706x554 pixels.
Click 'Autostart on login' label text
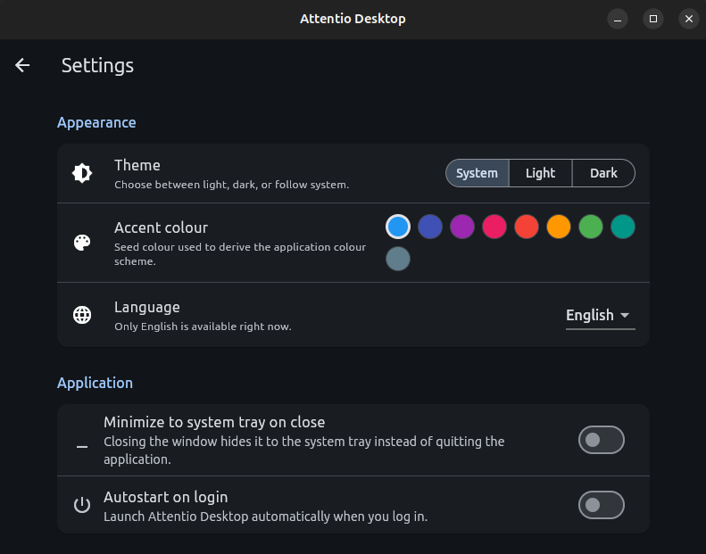click(166, 497)
